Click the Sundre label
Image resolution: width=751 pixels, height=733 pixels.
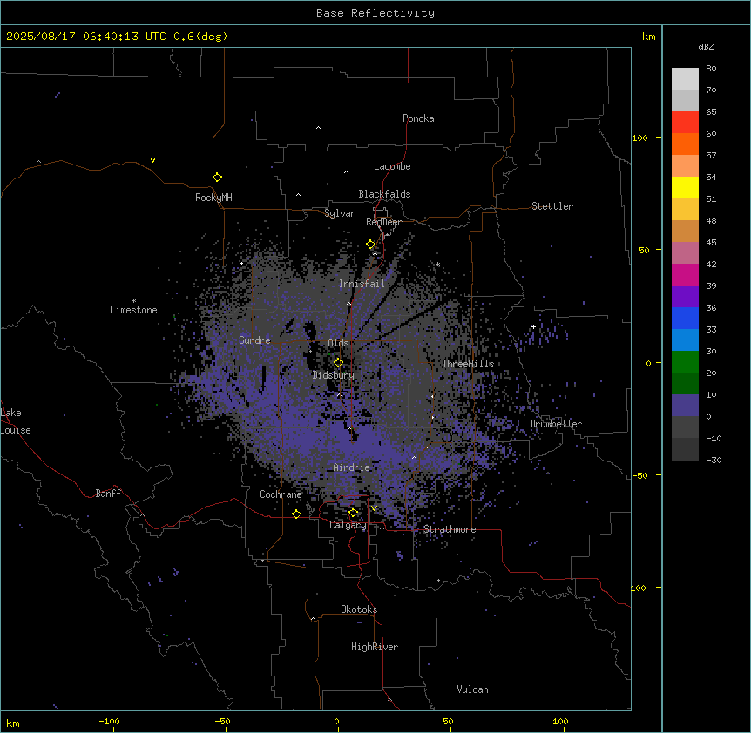point(254,340)
